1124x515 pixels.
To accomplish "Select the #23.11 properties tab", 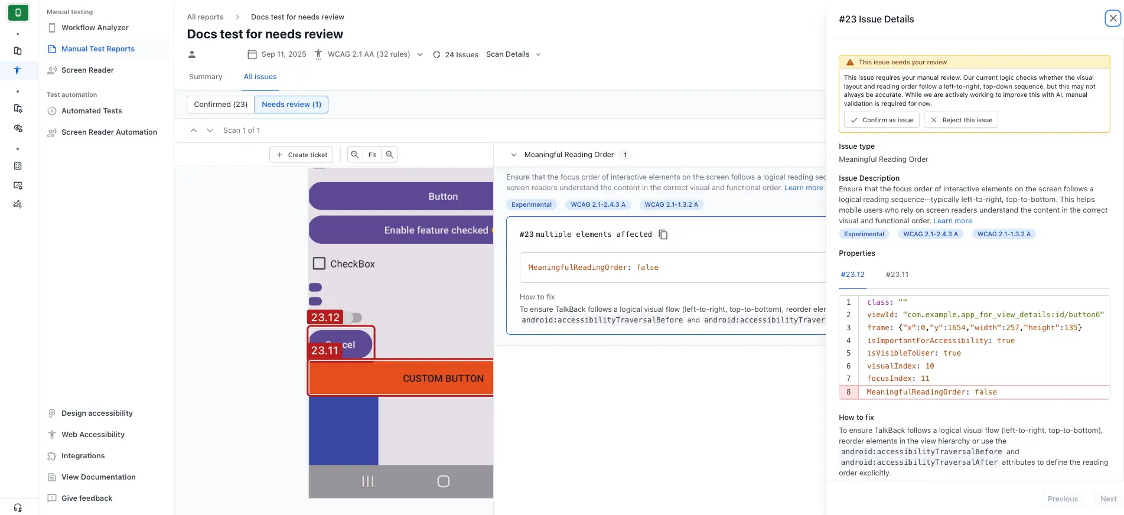I will tap(897, 275).
